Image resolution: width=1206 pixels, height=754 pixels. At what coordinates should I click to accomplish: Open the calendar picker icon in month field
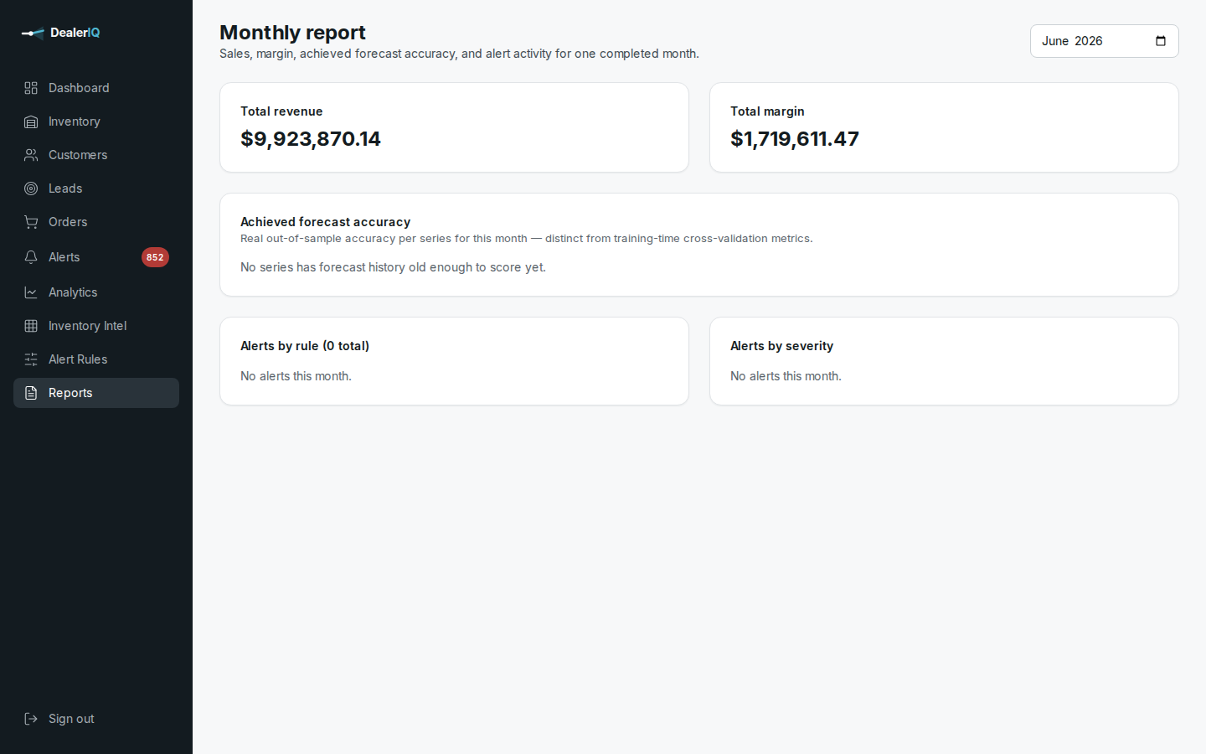click(x=1161, y=41)
